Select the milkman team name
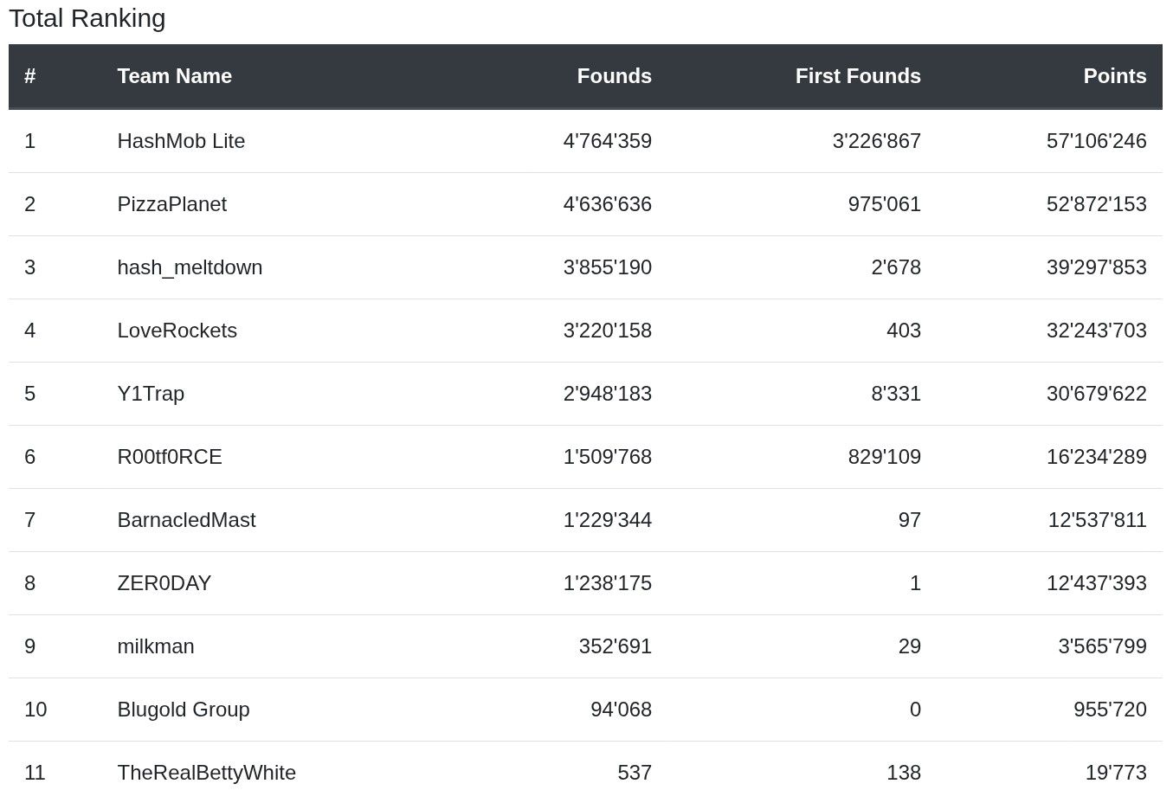The image size is (1173, 803). tap(156, 646)
